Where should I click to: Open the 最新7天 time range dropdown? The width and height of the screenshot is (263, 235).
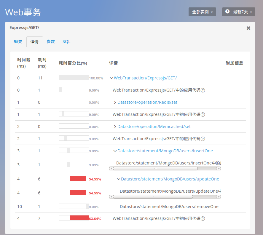click(x=238, y=12)
